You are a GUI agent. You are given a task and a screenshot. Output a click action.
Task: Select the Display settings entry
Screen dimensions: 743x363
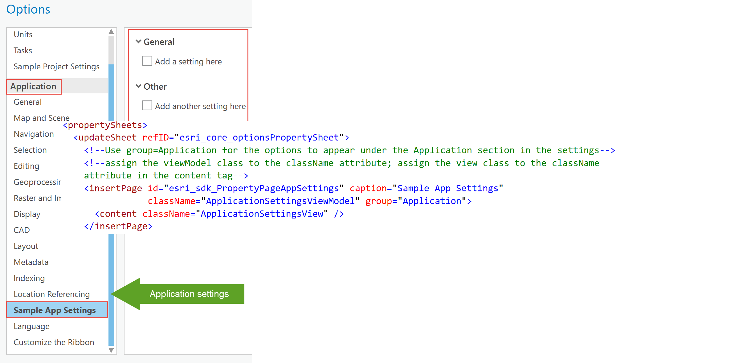pyautogui.click(x=27, y=214)
